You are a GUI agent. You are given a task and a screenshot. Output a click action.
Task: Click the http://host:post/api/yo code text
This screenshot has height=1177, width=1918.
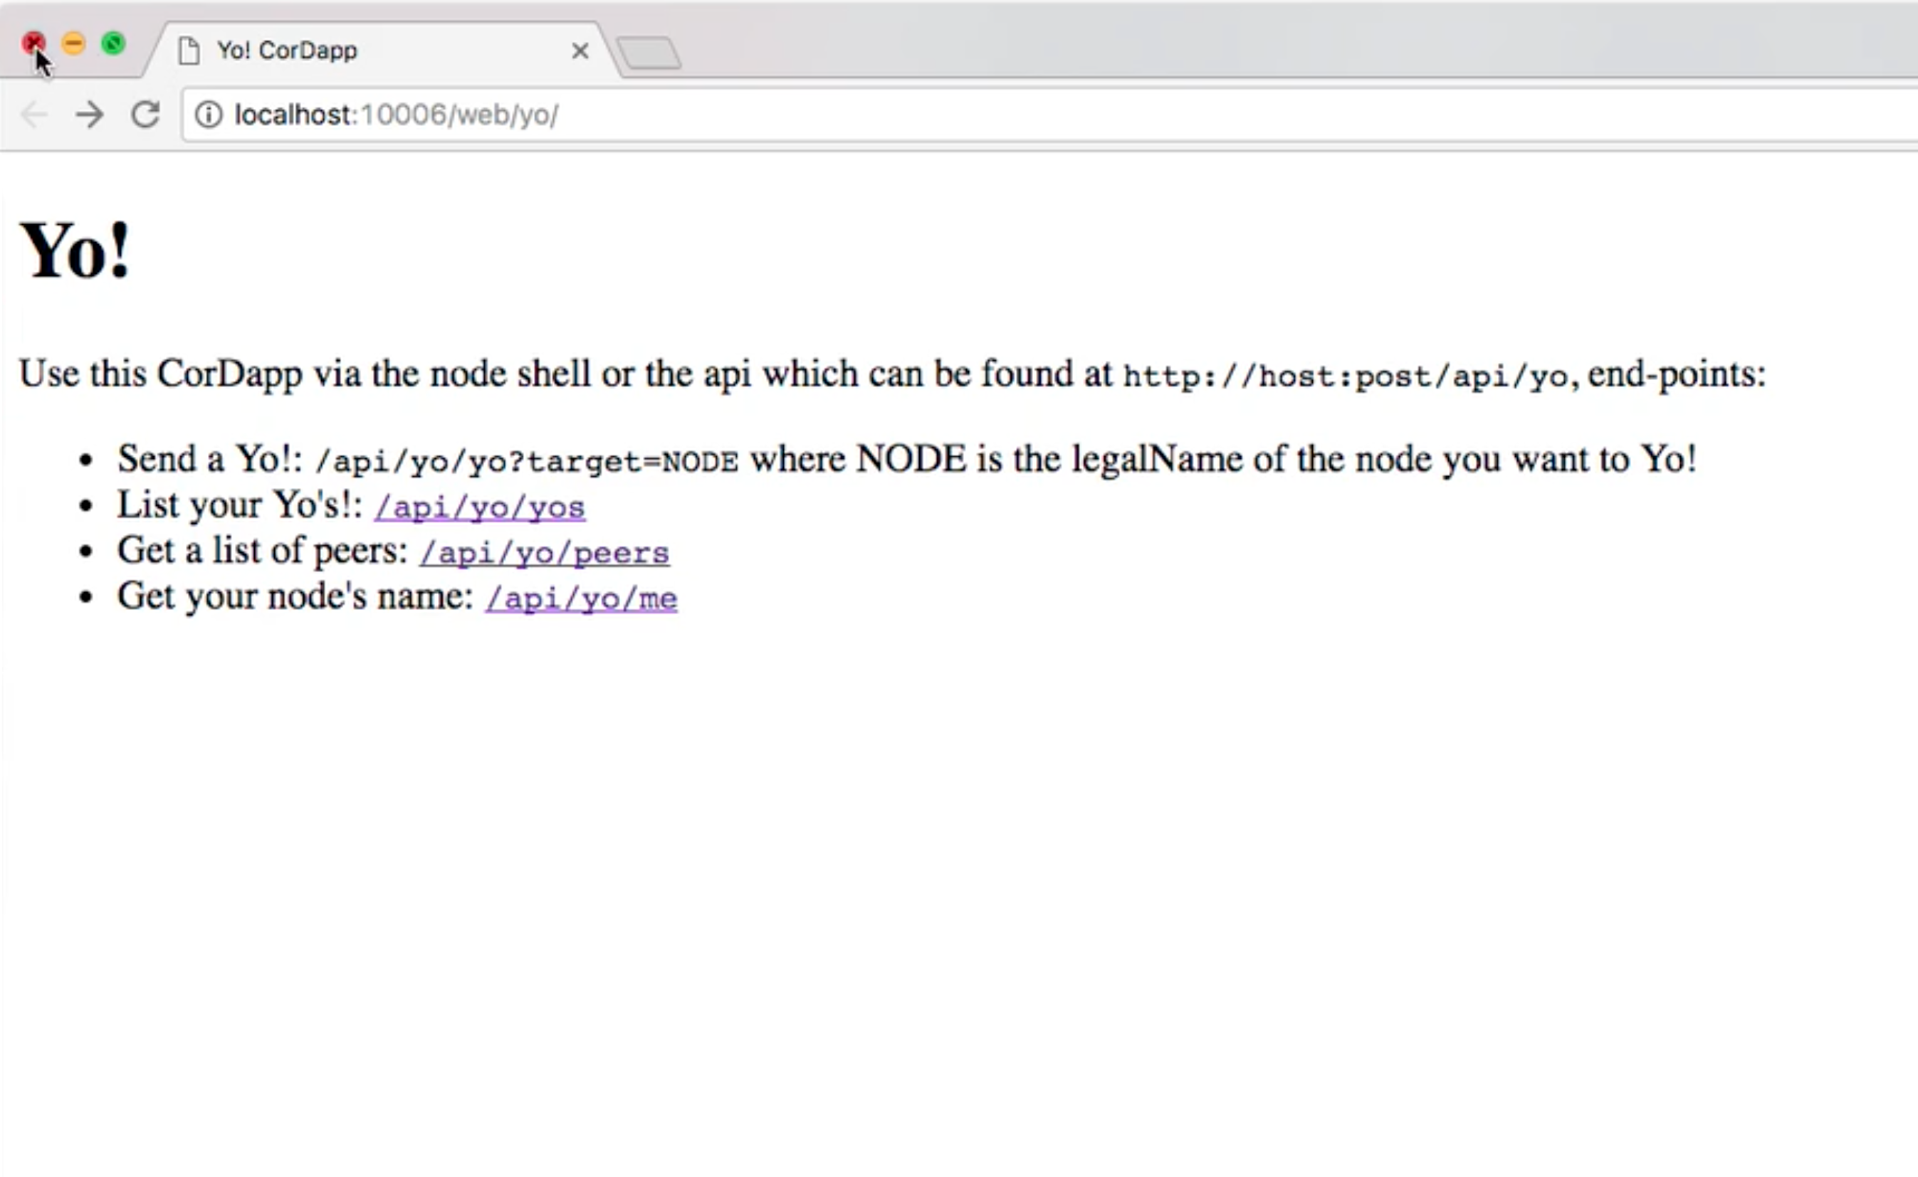click(1346, 376)
